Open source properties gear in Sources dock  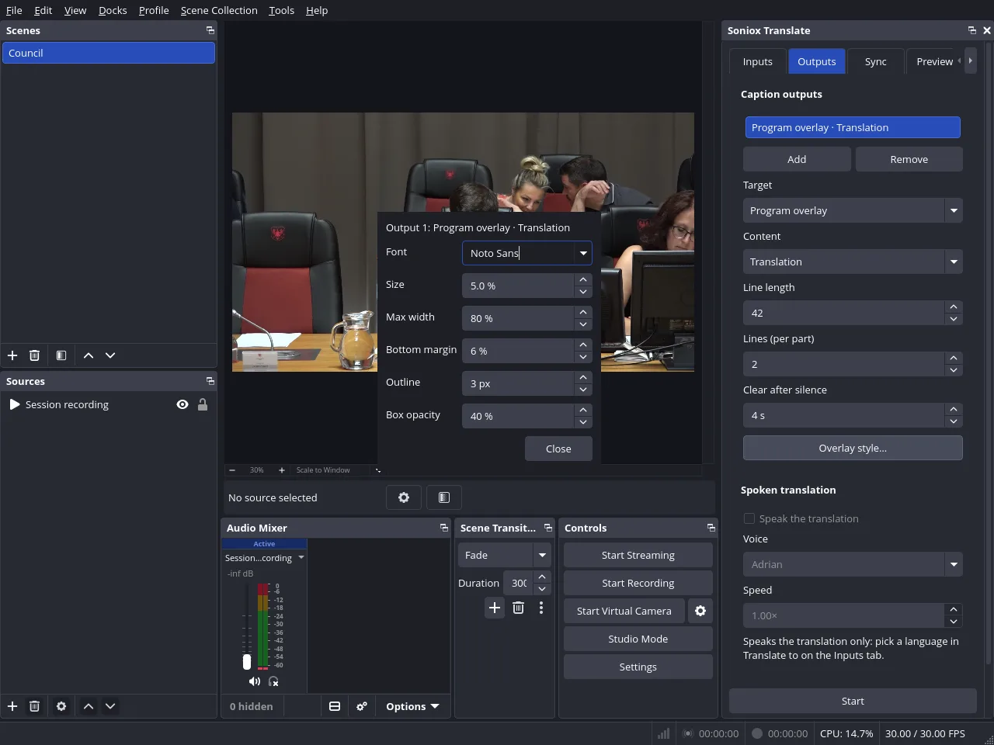pos(61,706)
